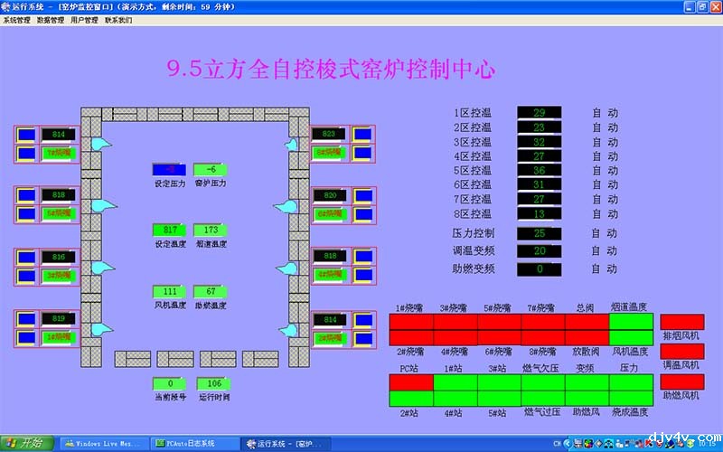
Task: Toggle 1区控温 自动 mode
Action: click(605, 113)
